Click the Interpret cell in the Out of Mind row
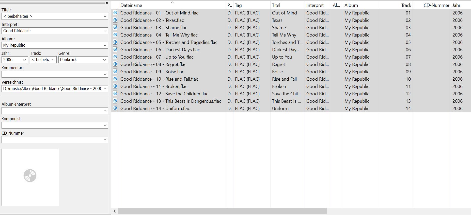This screenshot has height=215, width=471. (317, 13)
